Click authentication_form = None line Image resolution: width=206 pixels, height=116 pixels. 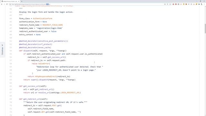pos(33,22)
